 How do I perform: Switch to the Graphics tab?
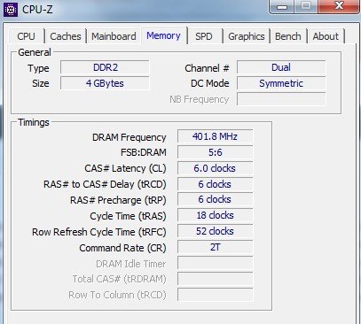pos(247,36)
